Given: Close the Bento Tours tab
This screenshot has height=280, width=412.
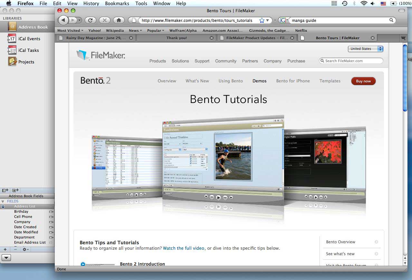Looking at the screenshot, I should tap(373, 38).
